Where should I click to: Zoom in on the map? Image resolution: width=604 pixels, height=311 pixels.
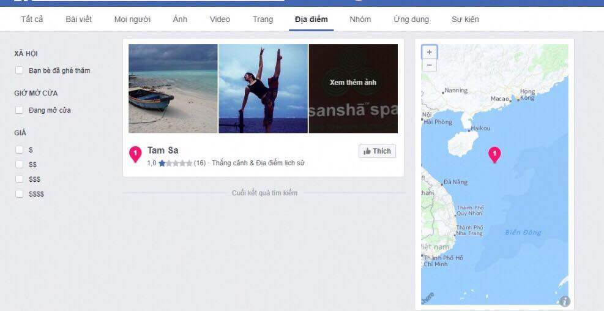click(429, 52)
